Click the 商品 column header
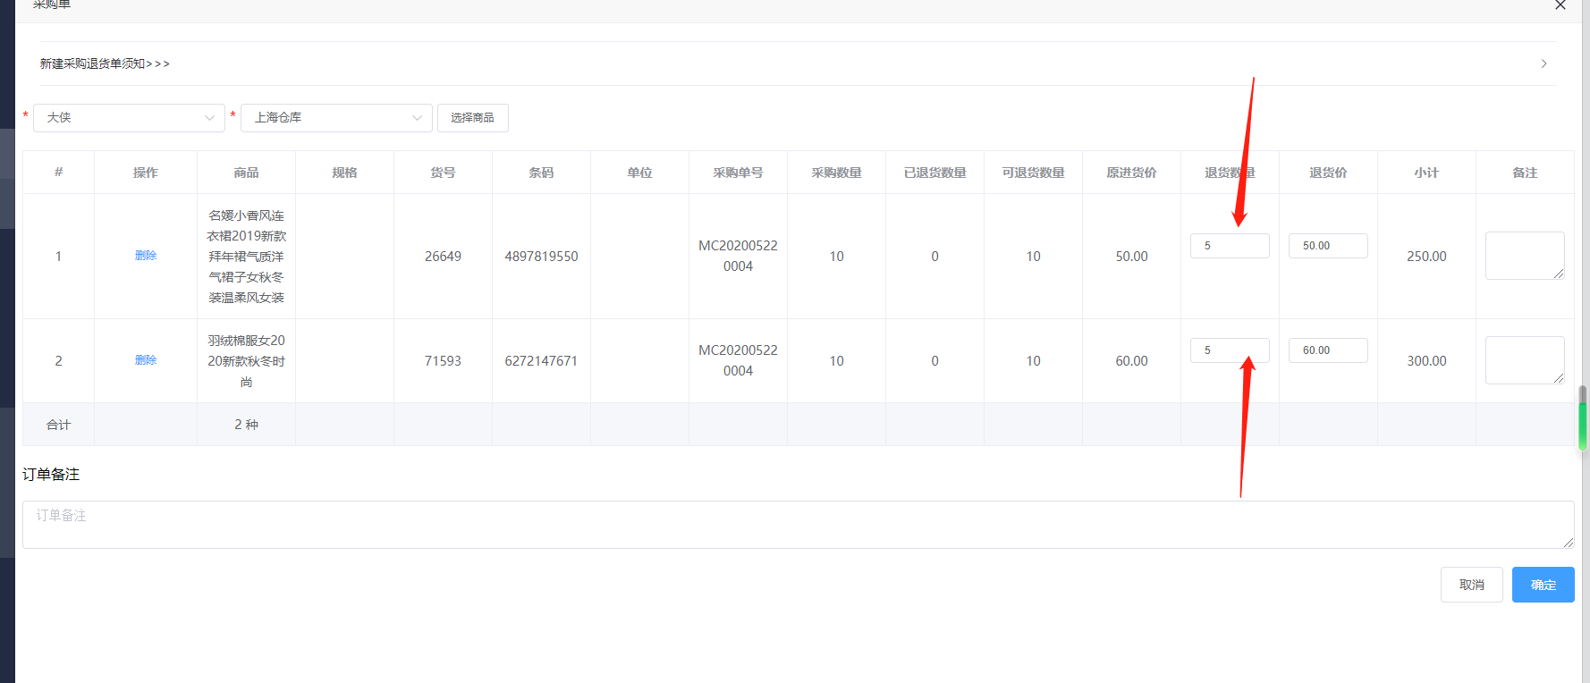 pyautogui.click(x=246, y=173)
